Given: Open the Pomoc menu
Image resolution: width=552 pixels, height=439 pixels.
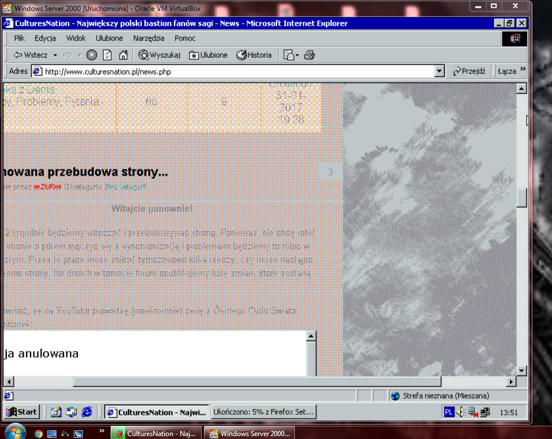Looking at the screenshot, I should coord(185,38).
